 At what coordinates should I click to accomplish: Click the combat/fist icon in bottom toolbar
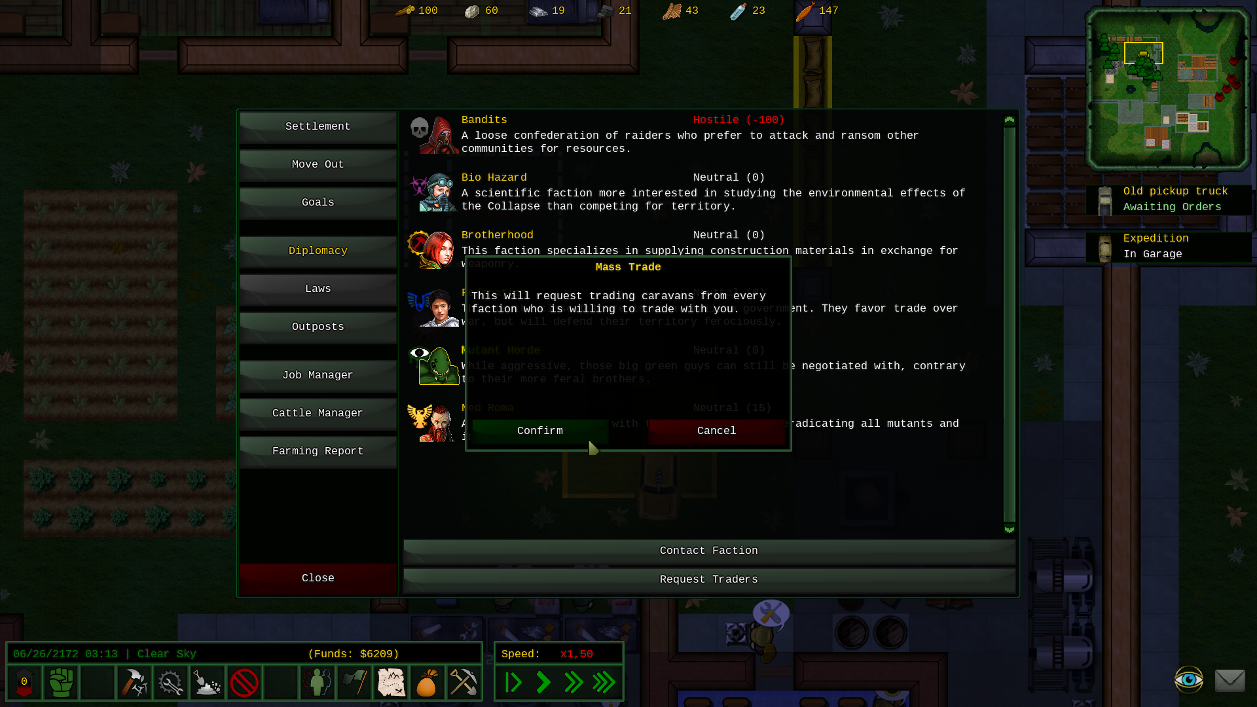pyautogui.click(x=60, y=682)
